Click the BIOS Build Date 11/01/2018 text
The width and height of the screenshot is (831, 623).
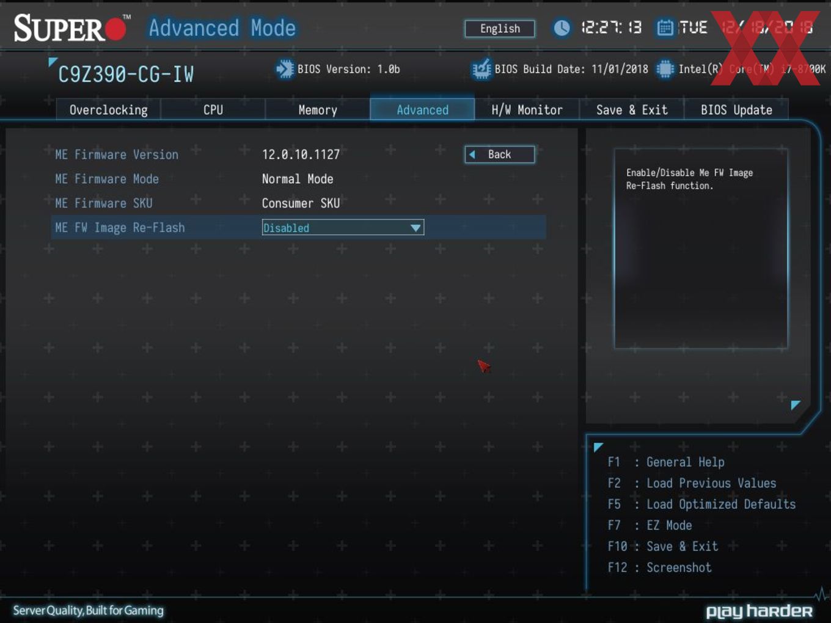[571, 69]
